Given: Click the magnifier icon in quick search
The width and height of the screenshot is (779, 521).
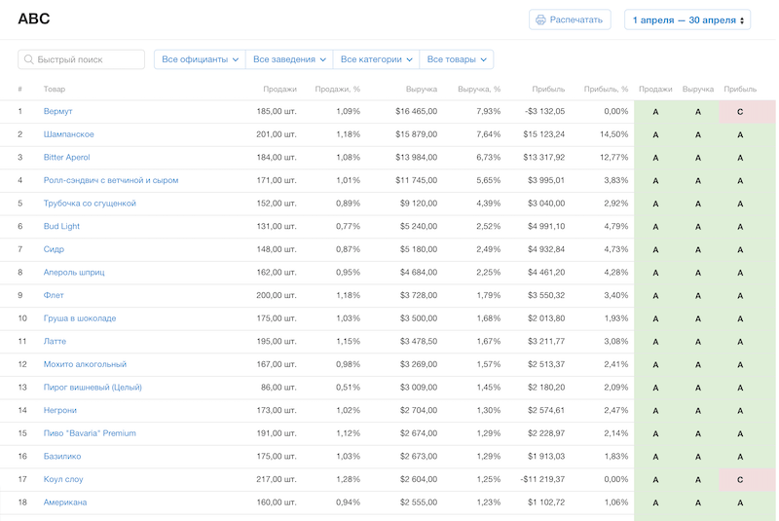Looking at the screenshot, I should point(29,59).
